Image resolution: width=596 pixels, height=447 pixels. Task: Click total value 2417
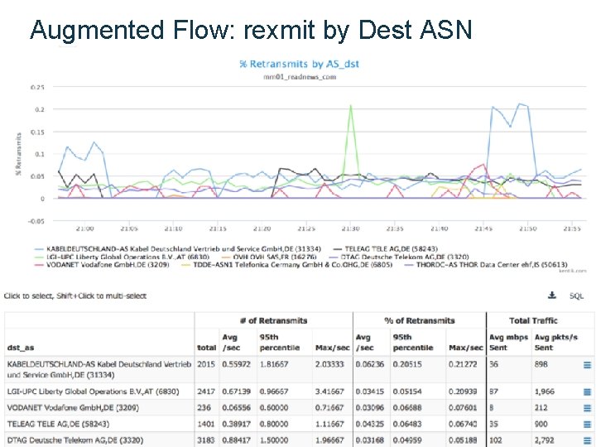click(x=205, y=392)
